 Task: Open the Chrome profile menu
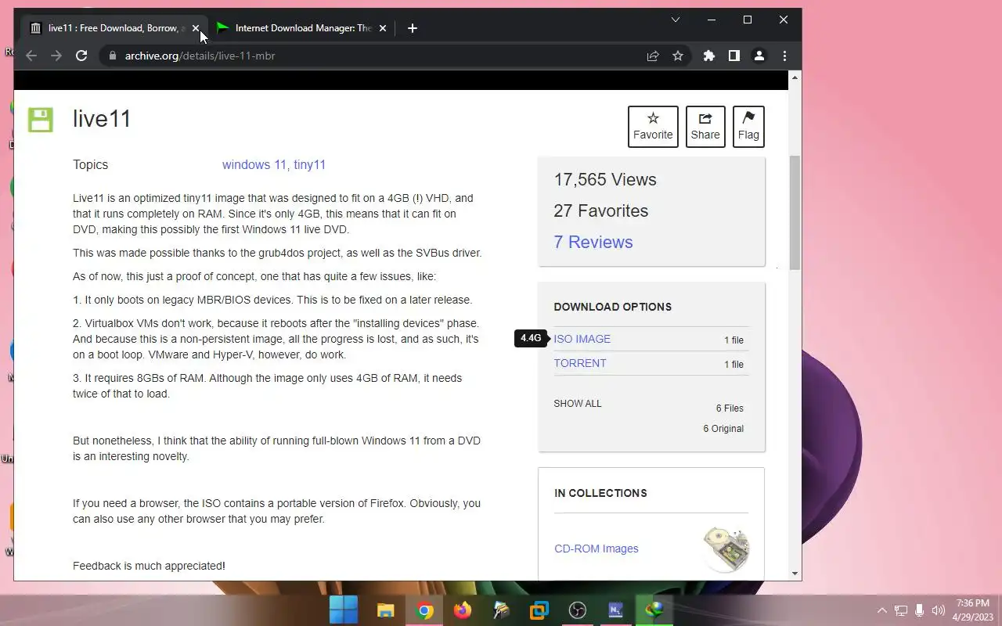(x=759, y=56)
